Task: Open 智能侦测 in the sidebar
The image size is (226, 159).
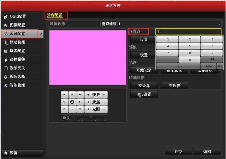Action: pos(18,85)
